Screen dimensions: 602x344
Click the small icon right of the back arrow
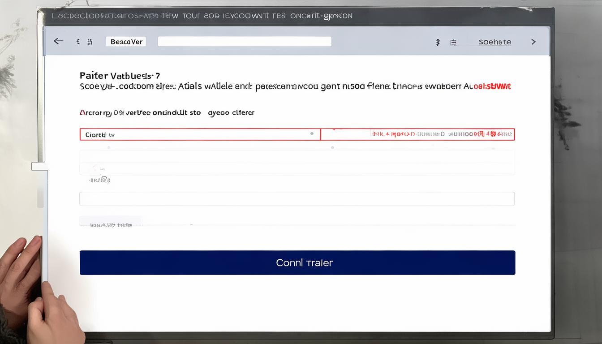(x=78, y=42)
